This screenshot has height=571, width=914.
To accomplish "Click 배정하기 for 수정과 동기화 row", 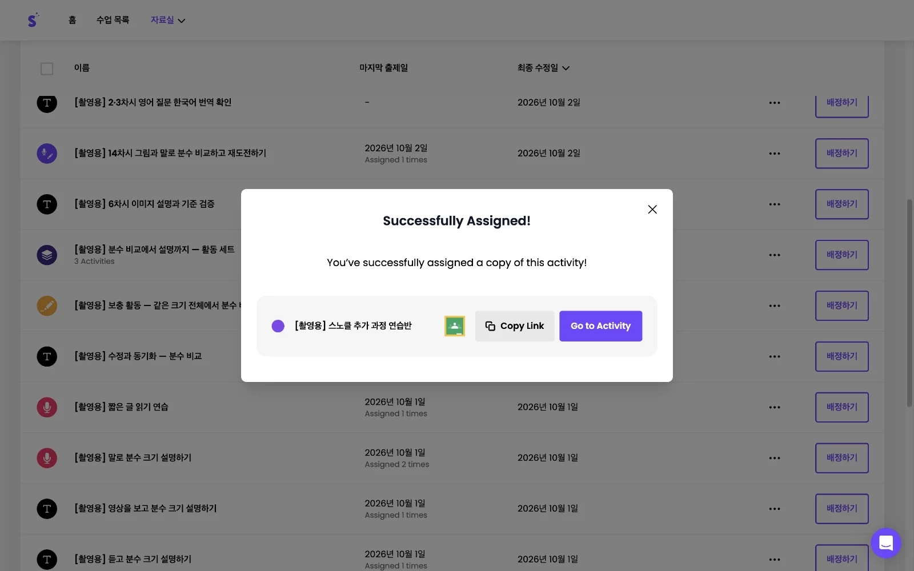I will coord(842,357).
